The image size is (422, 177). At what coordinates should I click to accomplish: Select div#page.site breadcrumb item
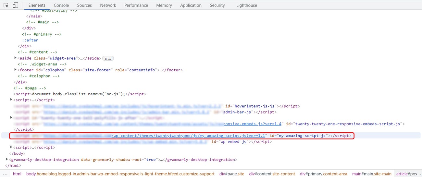[x=232, y=174]
